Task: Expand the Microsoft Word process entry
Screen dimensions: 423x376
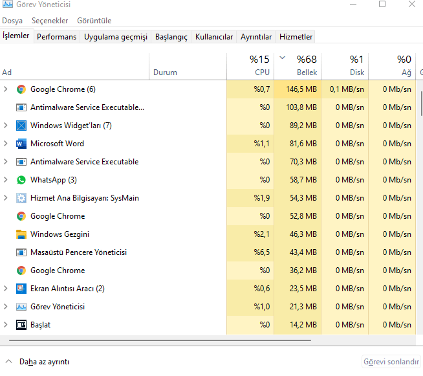Action: coord(6,144)
